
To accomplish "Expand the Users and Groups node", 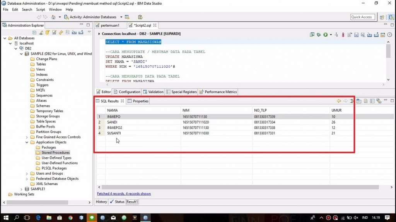I will [x=27, y=173].
